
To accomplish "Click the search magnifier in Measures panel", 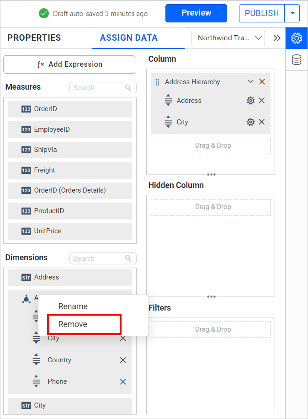I will (x=129, y=87).
